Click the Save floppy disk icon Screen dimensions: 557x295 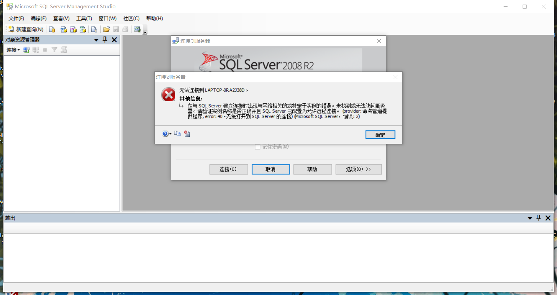tap(116, 29)
